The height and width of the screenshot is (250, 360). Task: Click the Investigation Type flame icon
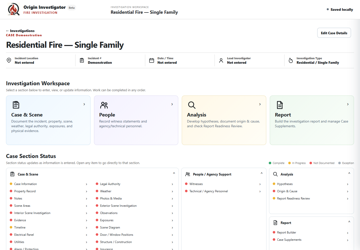(291, 60)
